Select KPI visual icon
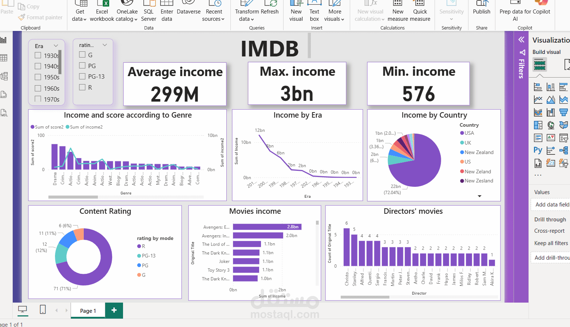The image size is (570, 327). [551, 138]
